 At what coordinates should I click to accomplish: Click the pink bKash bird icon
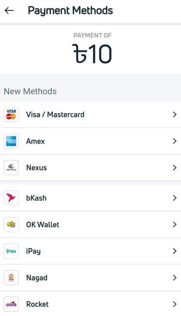click(11, 198)
